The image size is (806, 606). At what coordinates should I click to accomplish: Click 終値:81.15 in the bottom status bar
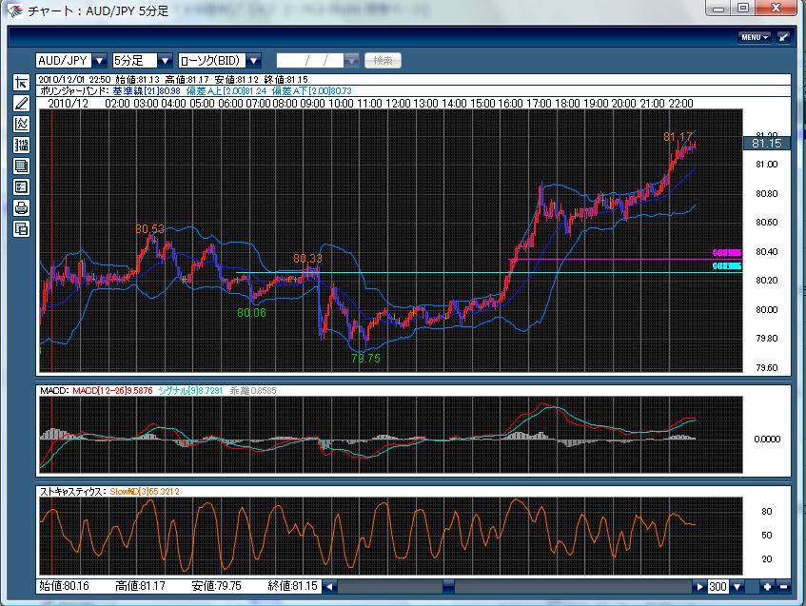[x=293, y=586]
